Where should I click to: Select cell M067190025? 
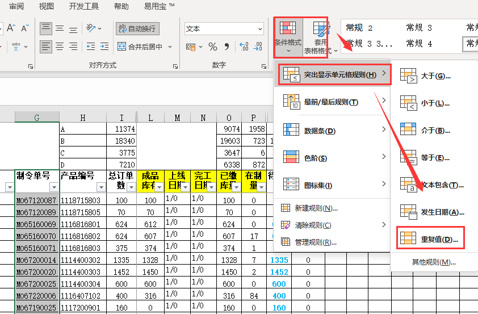click(37, 307)
